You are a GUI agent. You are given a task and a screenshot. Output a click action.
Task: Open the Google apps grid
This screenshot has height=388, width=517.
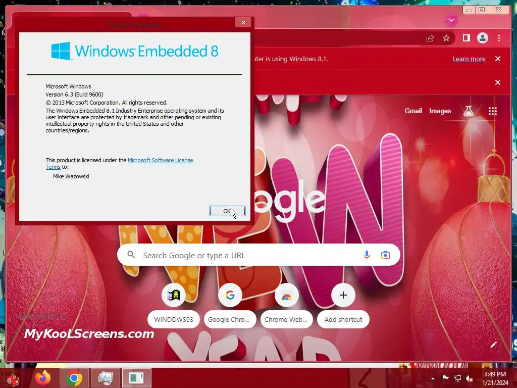492,111
